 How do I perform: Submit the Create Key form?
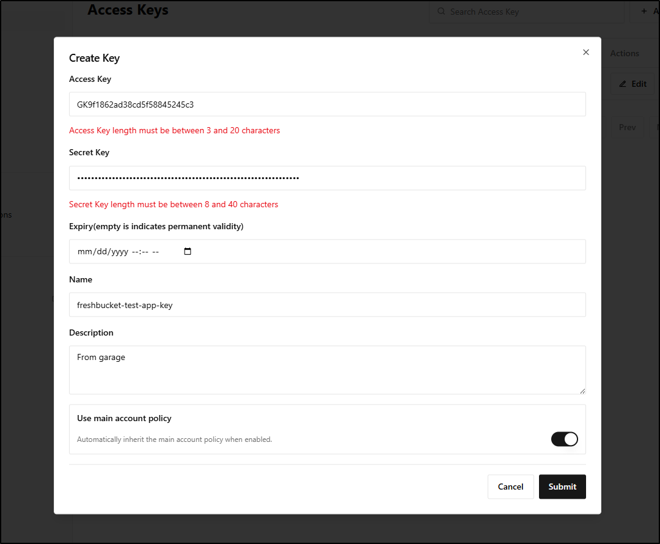click(562, 487)
